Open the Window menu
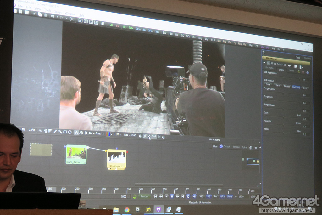The width and height of the screenshot is (322, 215). 70,14
